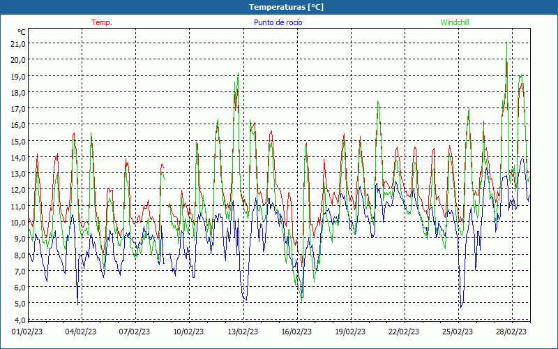
Task: Click the 22/02/23 date label
Action: coord(404,332)
